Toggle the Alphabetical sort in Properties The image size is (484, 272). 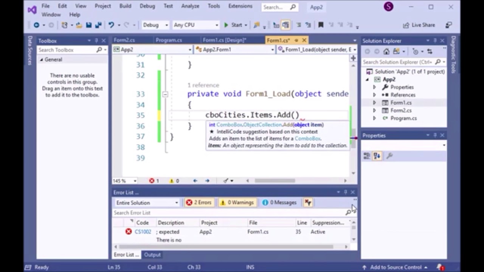point(377,156)
